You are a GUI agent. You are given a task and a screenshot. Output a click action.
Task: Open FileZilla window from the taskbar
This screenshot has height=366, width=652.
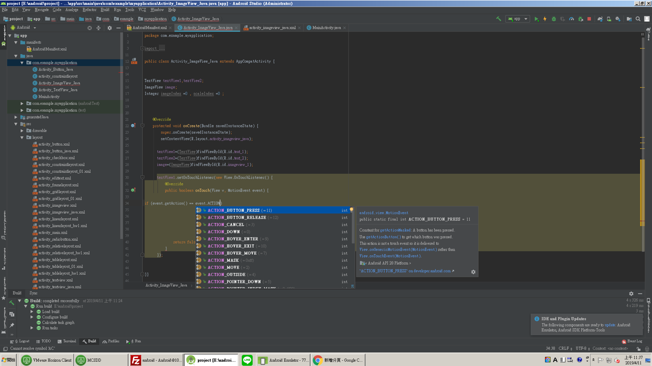point(156,360)
